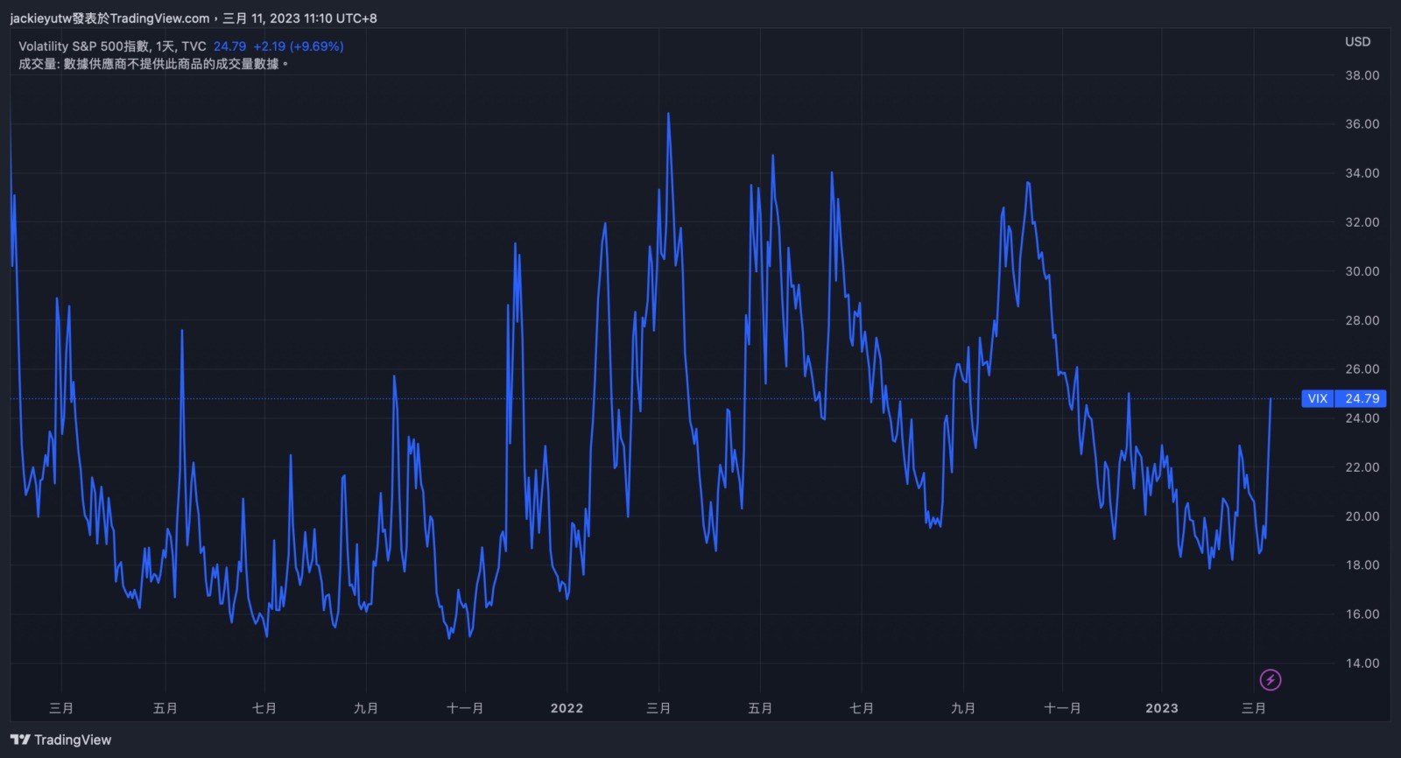Click the 20.00 price axis label

pyautogui.click(x=1362, y=516)
